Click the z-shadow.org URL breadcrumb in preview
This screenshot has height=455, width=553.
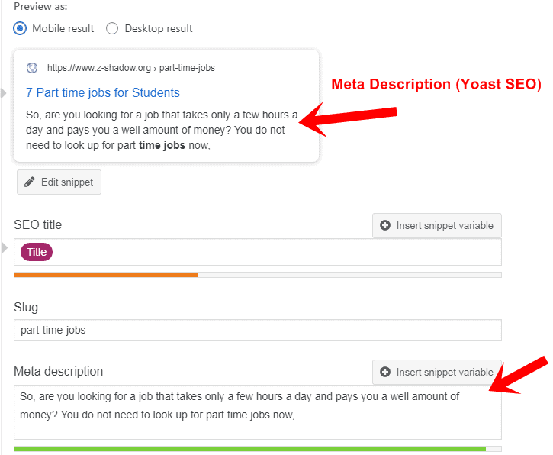pos(131,68)
